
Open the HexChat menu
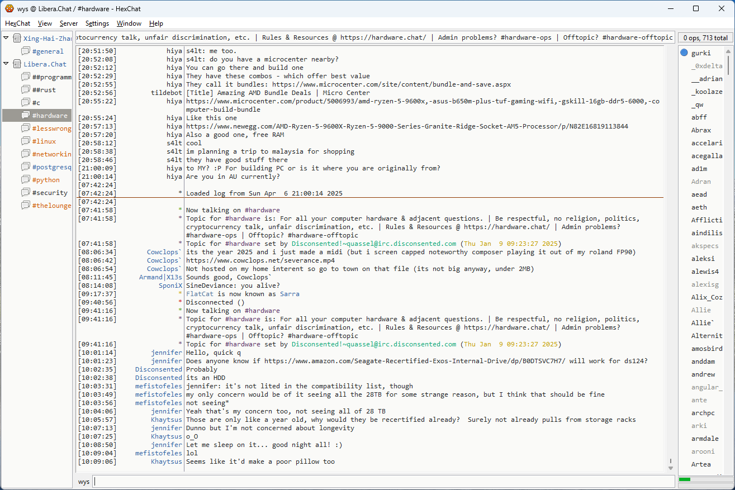coord(17,23)
